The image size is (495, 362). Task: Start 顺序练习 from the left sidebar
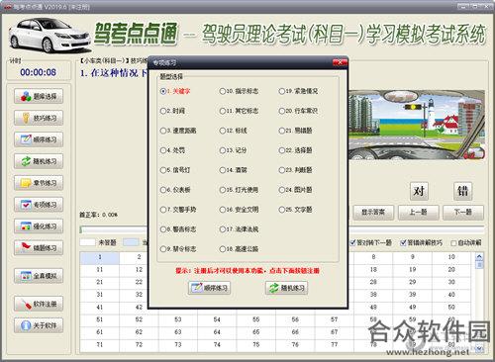(39, 139)
